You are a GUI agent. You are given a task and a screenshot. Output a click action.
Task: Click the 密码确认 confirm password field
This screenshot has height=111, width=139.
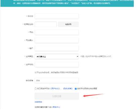pos(57,40)
